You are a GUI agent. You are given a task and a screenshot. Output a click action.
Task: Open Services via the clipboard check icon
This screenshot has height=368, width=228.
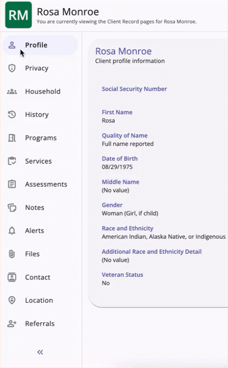[x=12, y=161]
